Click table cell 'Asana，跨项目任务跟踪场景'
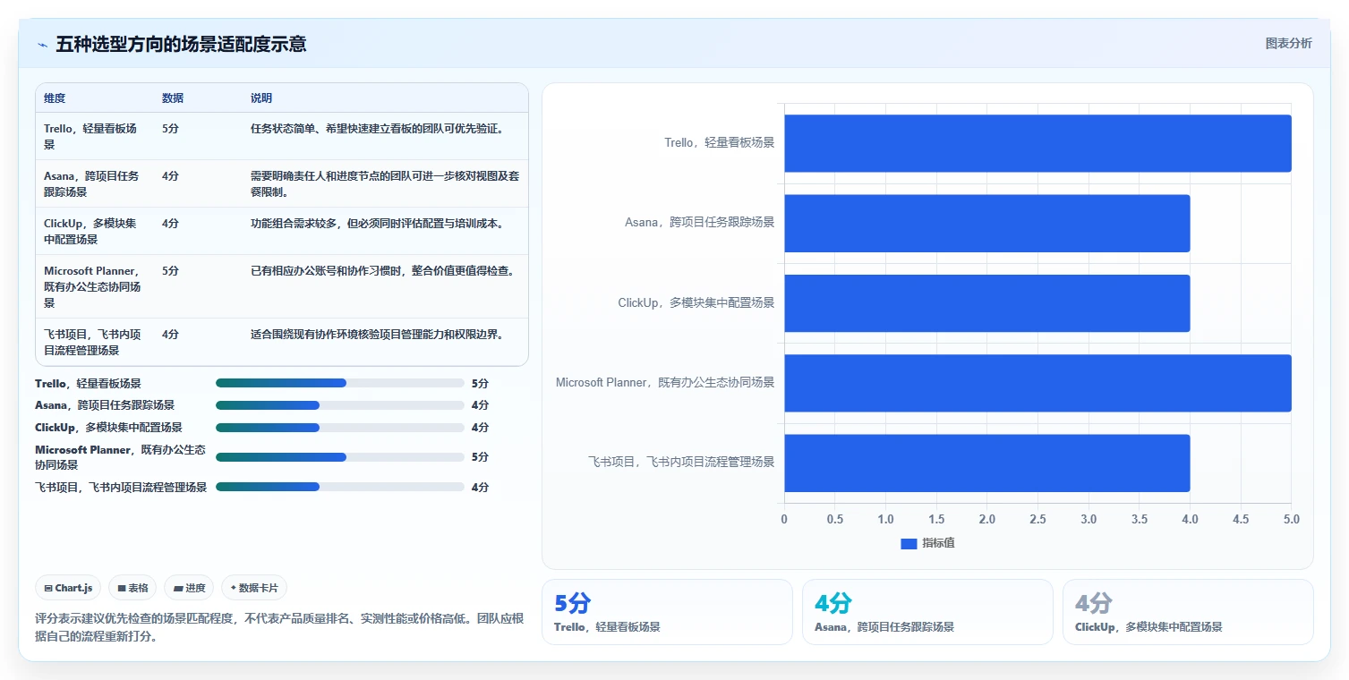 94,183
